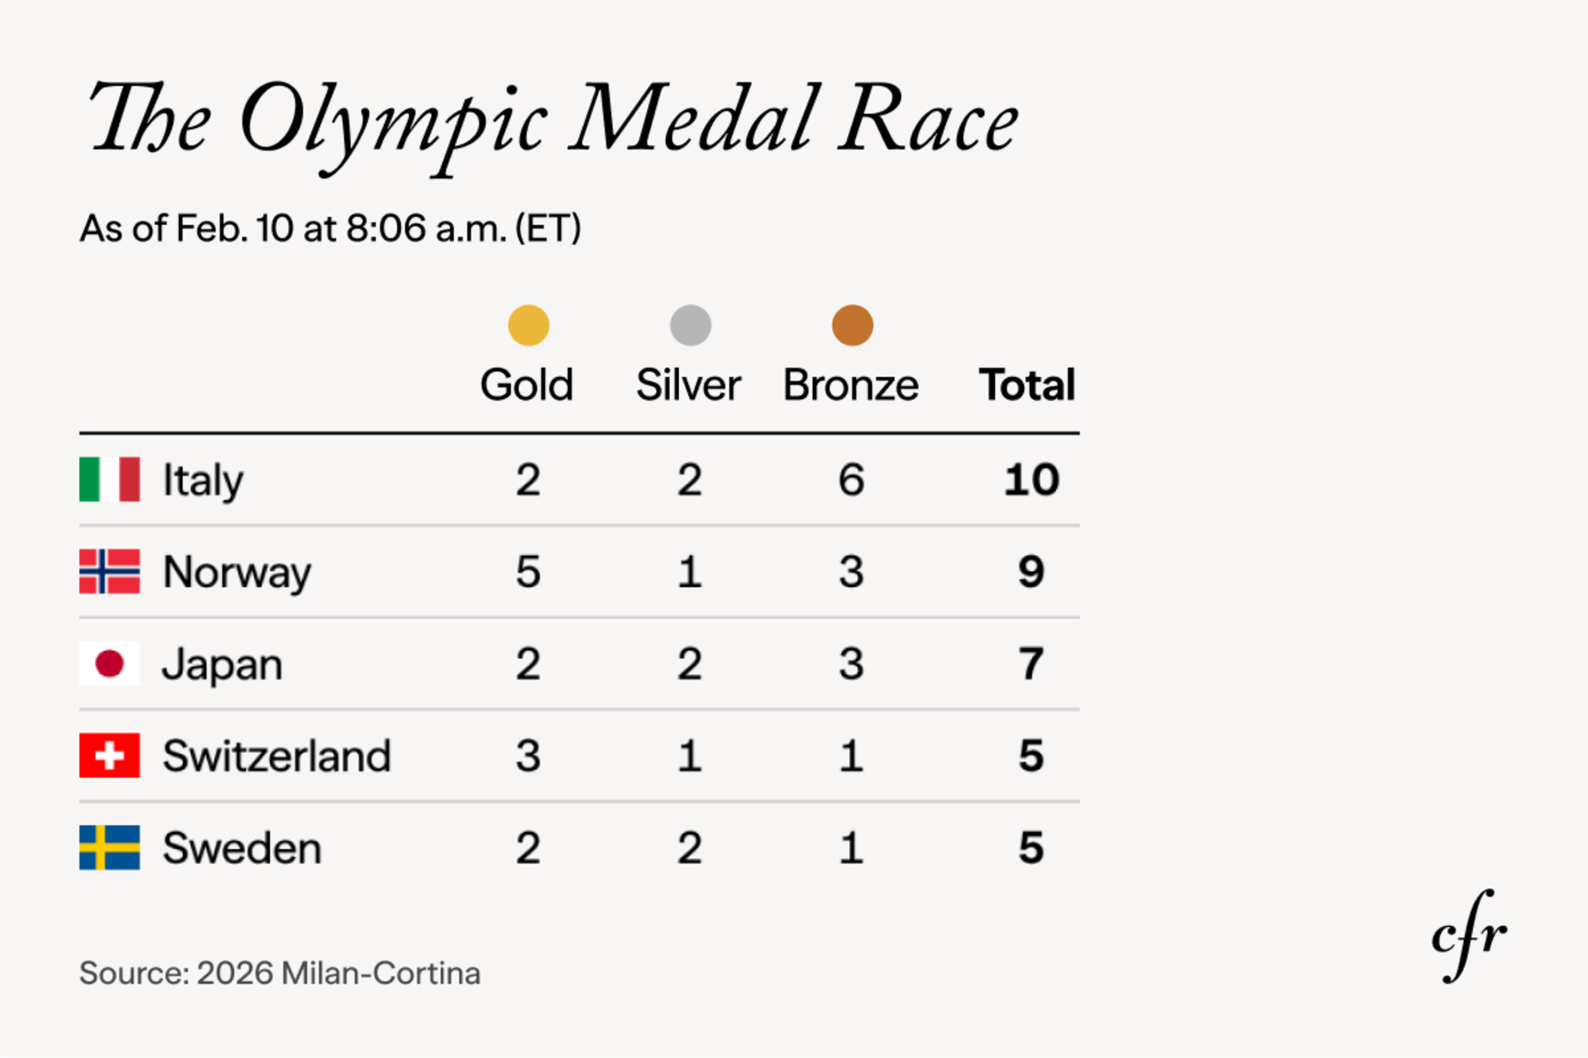This screenshot has height=1058, width=1588.
Task: Click the Japan flag icon
Action: (x=109, y=664)
